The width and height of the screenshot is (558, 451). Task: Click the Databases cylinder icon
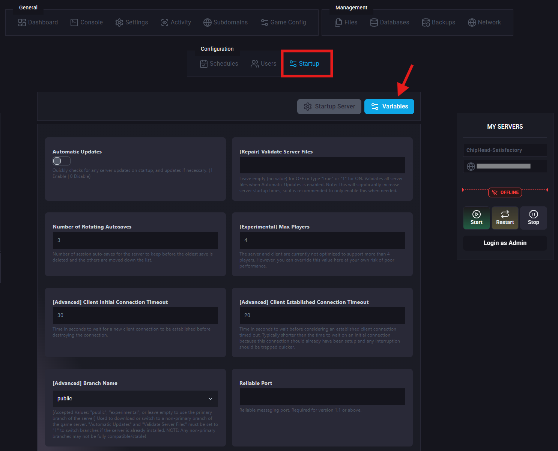tap(374, 23)
